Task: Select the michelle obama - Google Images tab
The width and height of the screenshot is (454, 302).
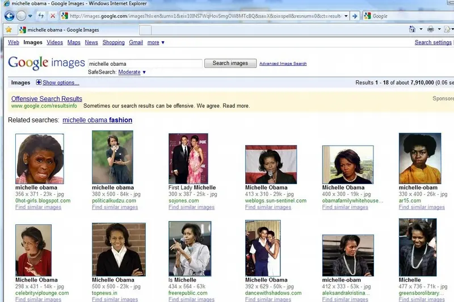Action: (78, 30)
